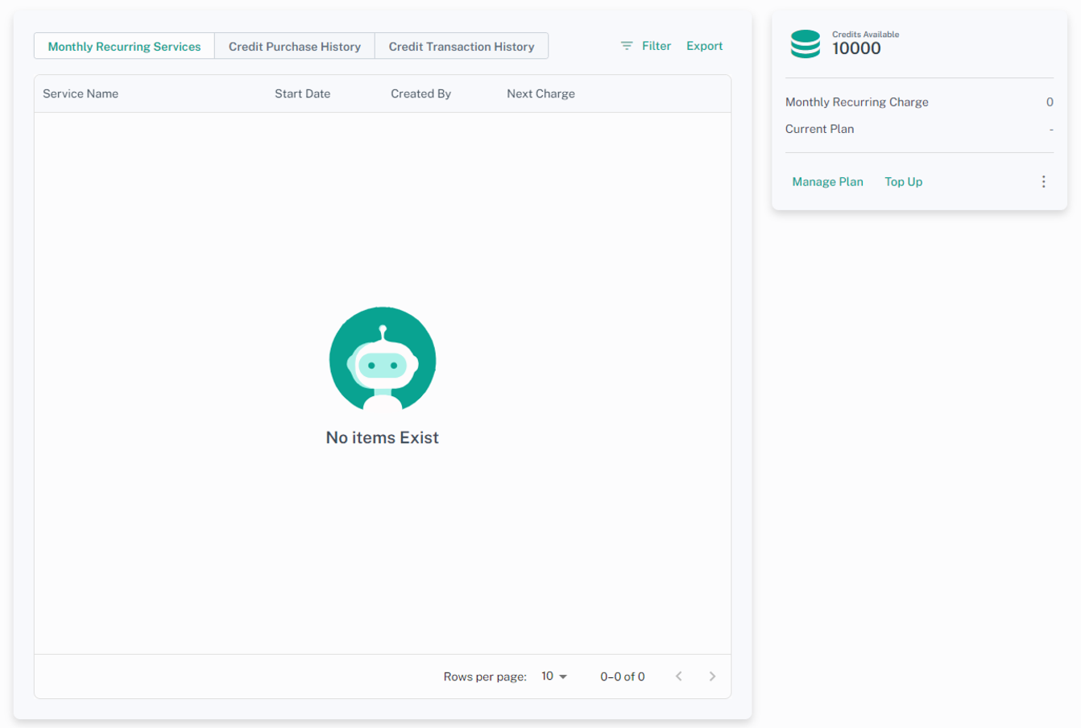Click the robot empty-state illustration
Image resolution: width=1081 pixels, height=728 pixels.
point(383,359)
